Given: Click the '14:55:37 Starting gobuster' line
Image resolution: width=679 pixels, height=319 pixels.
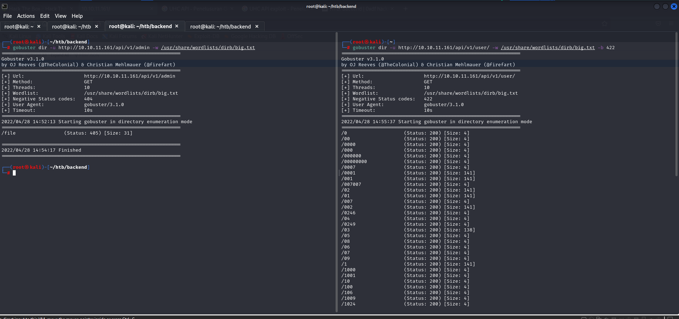Looking at the screenshot, I should [437, 122].
